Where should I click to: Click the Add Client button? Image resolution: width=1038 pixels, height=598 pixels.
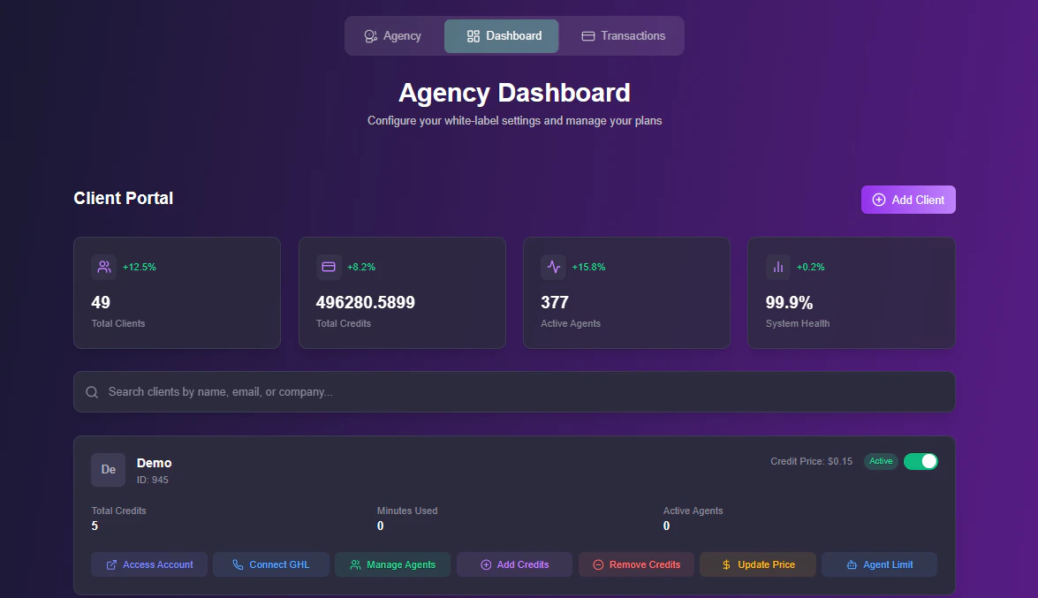click(x=907, y=200)
